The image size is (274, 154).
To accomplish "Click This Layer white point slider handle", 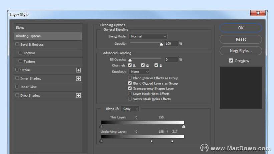I will click(x=184, y=126).
